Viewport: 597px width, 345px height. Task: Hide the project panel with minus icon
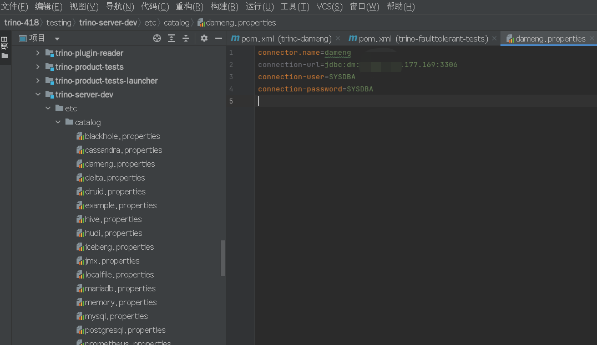point(218,38)
